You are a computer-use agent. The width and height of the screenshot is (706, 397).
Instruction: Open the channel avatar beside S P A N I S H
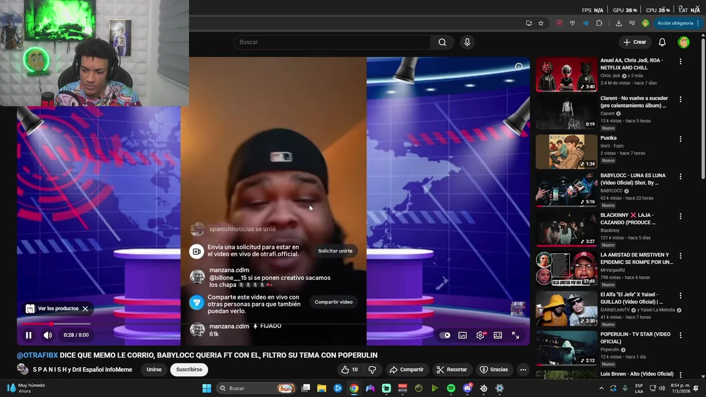23,369
